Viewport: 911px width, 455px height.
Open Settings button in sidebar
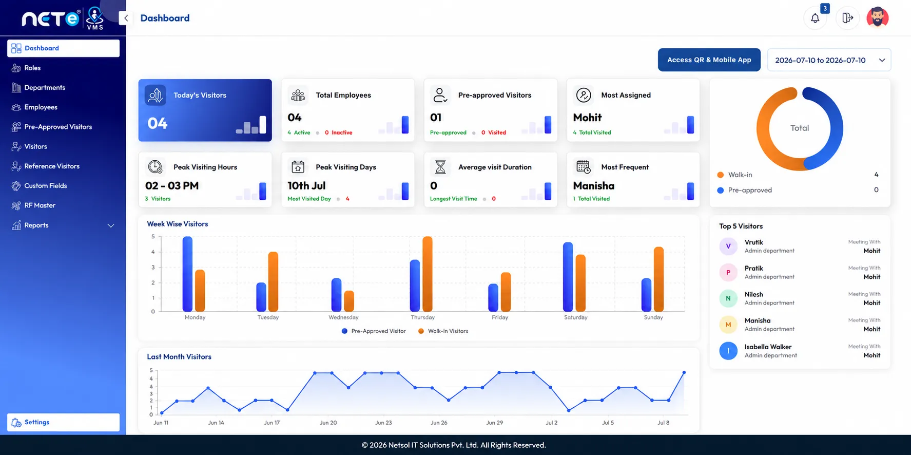[x=63, y=422]
